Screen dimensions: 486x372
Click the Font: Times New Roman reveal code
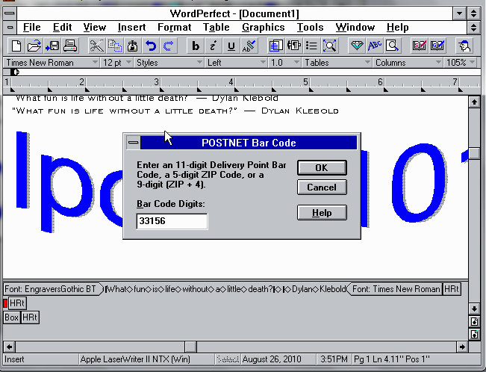click(x=395, y=289)
